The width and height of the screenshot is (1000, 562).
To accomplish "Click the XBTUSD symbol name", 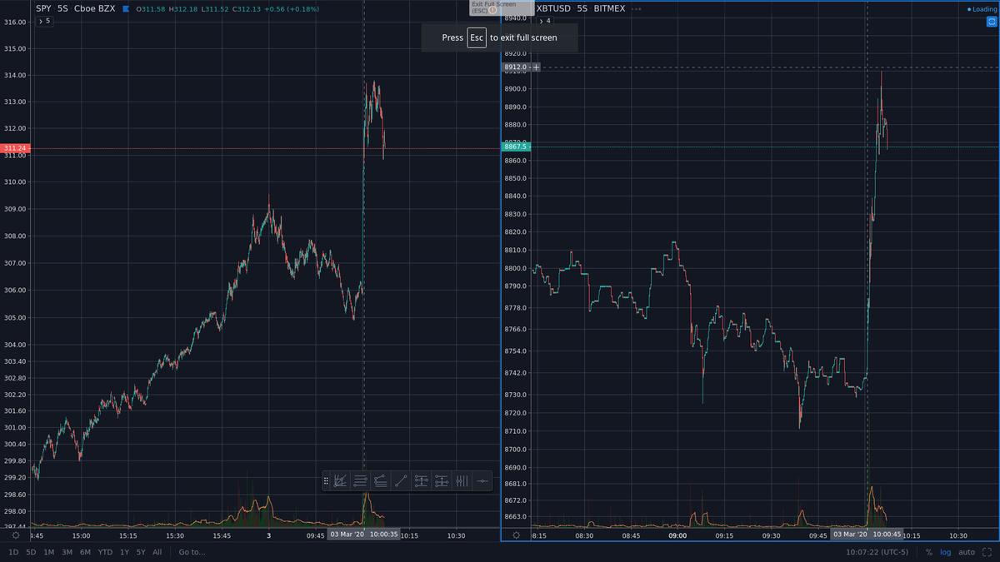I will (x=553, y=9).
